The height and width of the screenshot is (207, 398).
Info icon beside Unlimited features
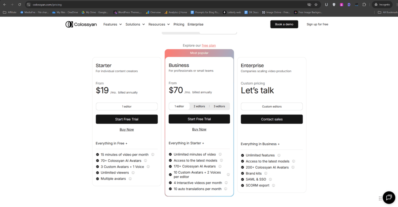click(x=279, y=155)
